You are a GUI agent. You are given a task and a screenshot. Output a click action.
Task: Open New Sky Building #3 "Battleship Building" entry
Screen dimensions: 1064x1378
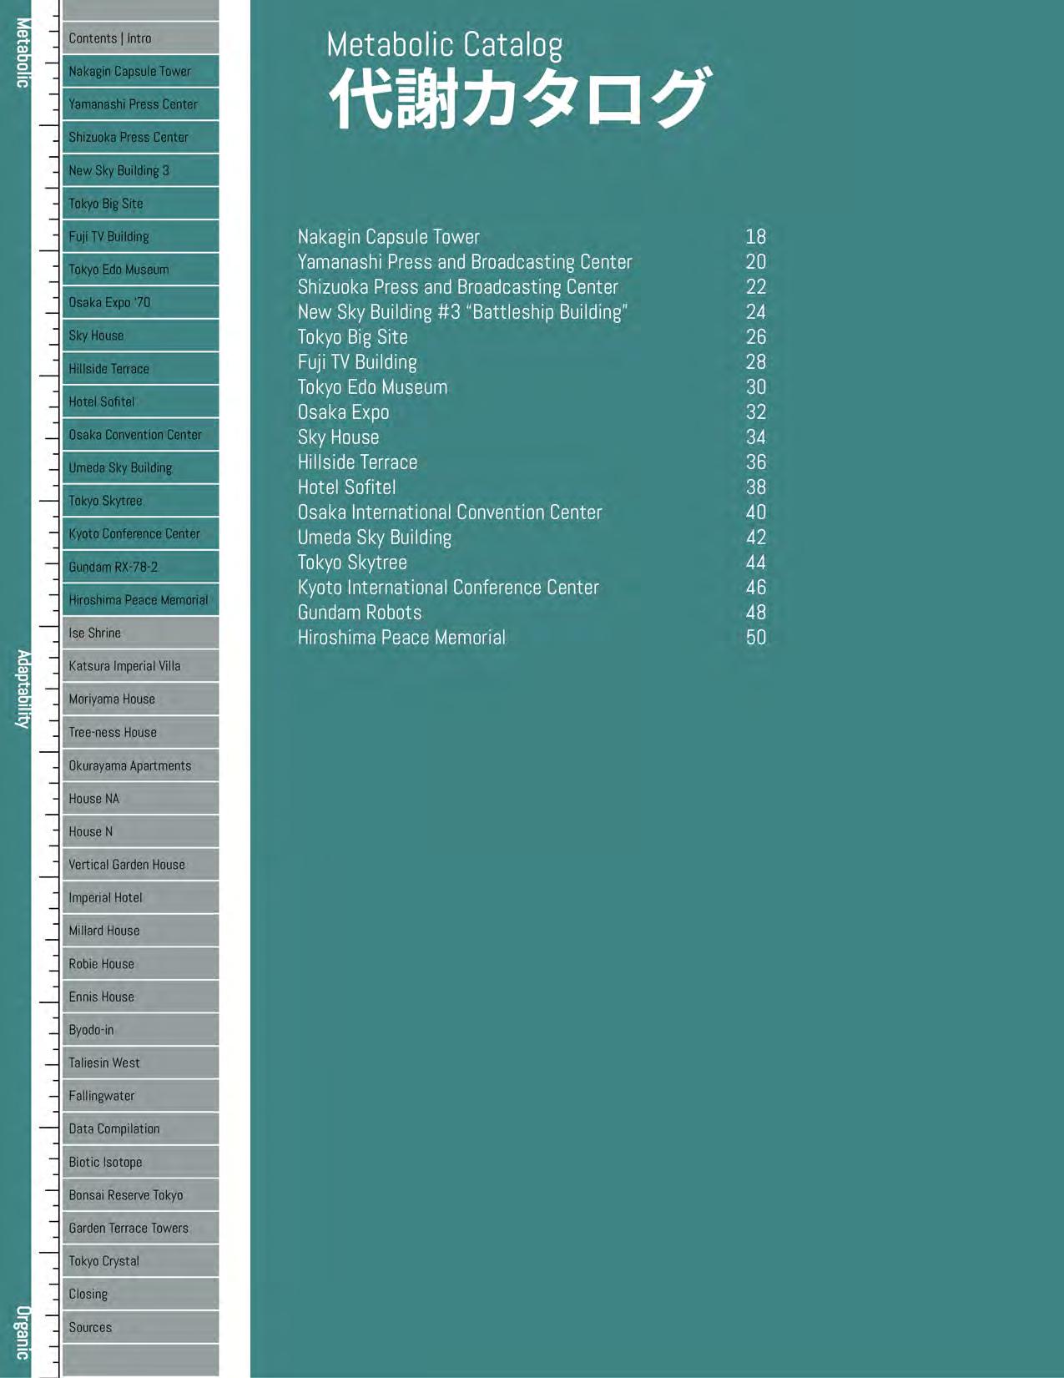532,312
